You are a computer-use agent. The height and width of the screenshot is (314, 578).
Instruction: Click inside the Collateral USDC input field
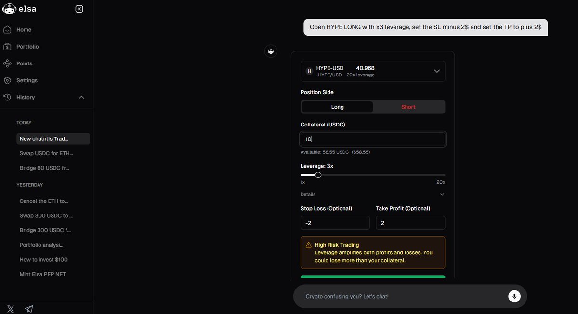click(372, 138)
